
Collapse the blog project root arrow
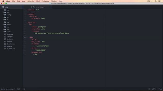tap(1, 7)
